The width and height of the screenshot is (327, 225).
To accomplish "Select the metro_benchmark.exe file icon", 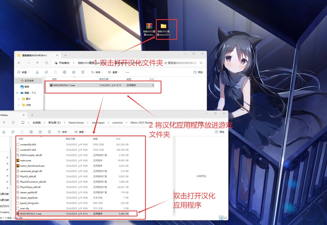I will click(x=18, y=166).
